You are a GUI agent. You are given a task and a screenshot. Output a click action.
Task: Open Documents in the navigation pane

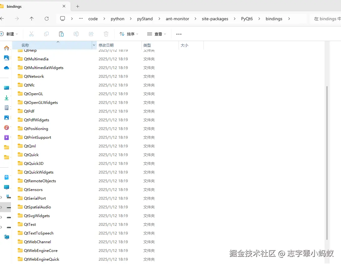tap(7, 108)
